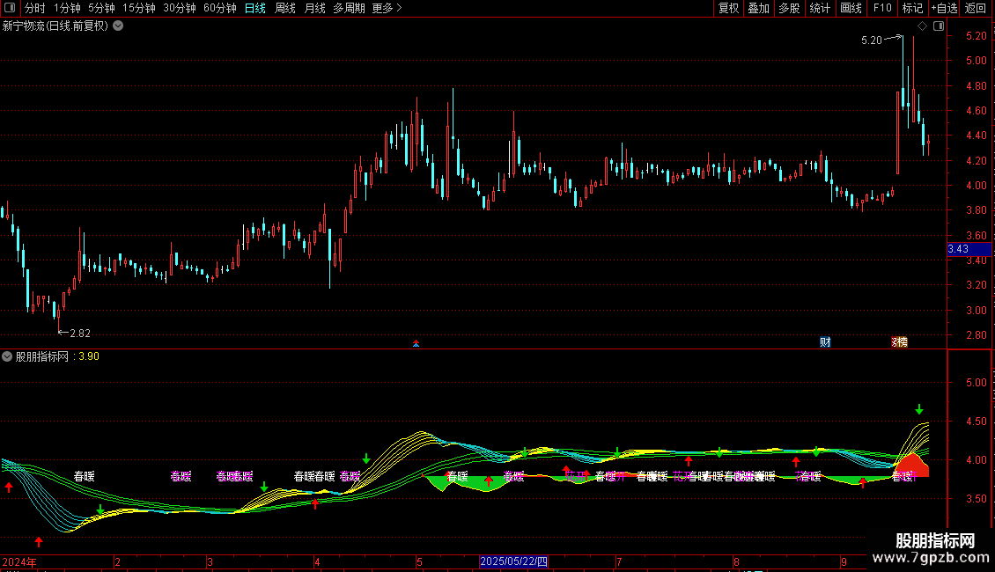
Task: Click the 返回 back button
Action: 976,8
